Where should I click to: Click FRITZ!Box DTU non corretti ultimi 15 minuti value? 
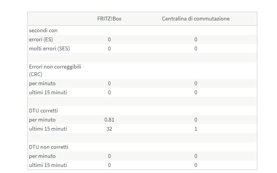tap(109, 165)
